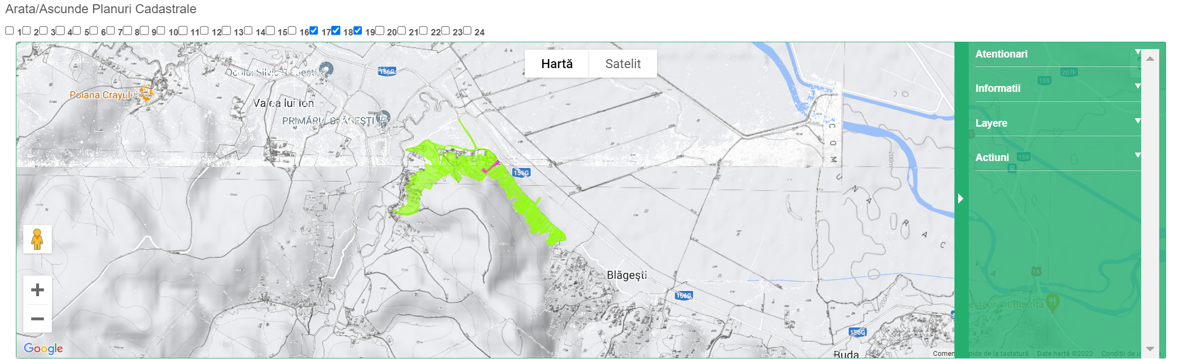Select the Hartă map type tab

coord(557,64)
